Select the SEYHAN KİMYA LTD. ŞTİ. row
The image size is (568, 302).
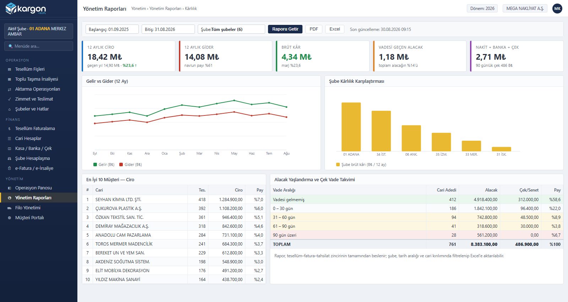coord(174,200)
